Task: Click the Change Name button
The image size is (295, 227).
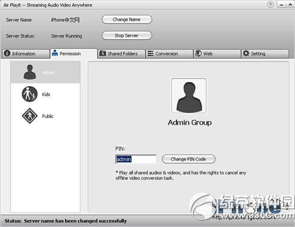Action: tap(127, 19)
